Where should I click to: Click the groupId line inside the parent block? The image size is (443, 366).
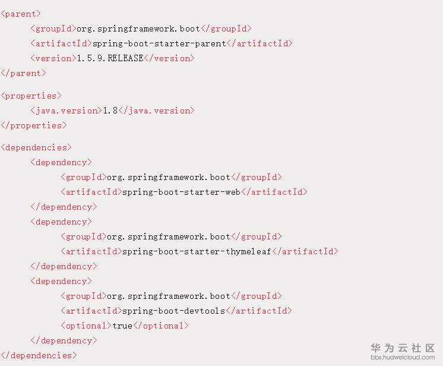click(x=141, y=29)
